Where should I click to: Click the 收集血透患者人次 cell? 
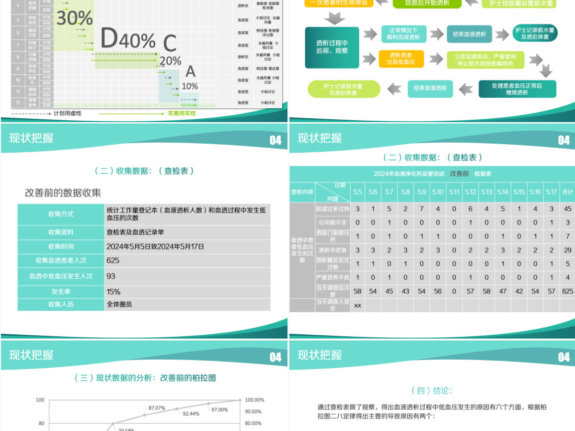click(61, 261)
